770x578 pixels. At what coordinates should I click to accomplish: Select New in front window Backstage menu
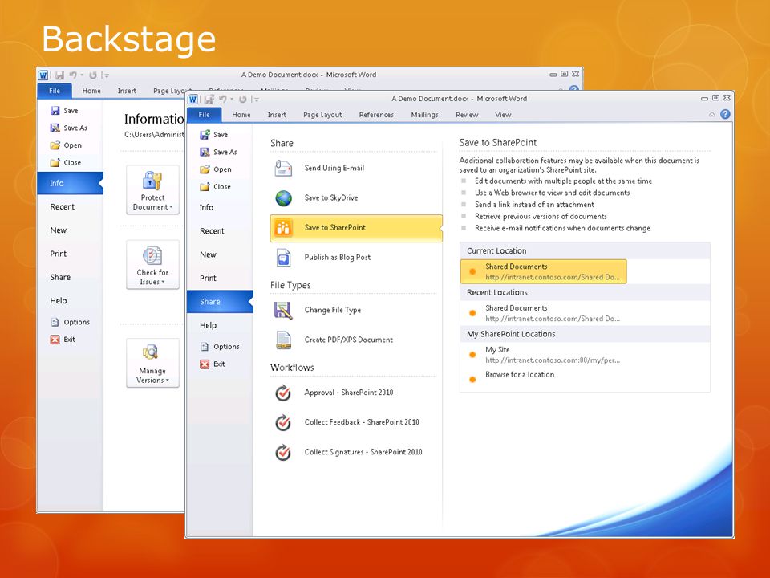pyautogui.click(x=220, y=254)
